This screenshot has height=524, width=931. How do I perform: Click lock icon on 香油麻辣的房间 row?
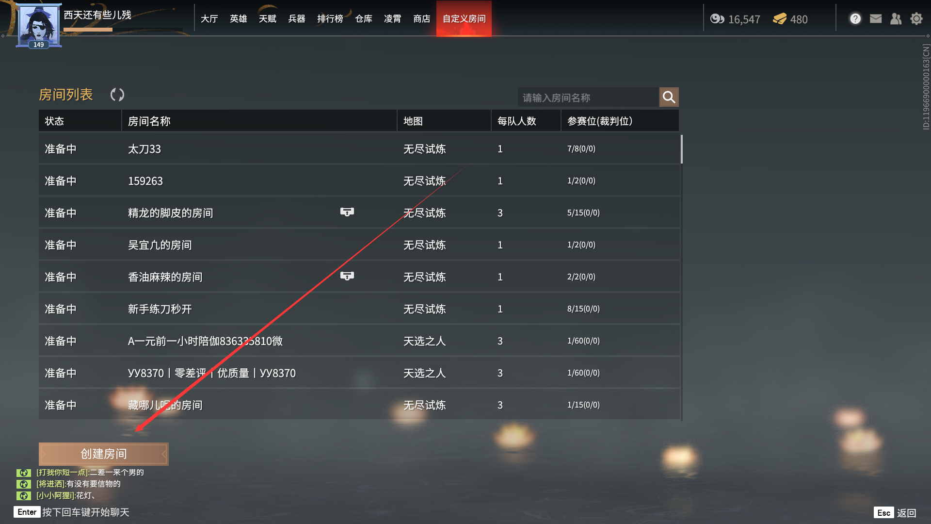coord(347,276)
